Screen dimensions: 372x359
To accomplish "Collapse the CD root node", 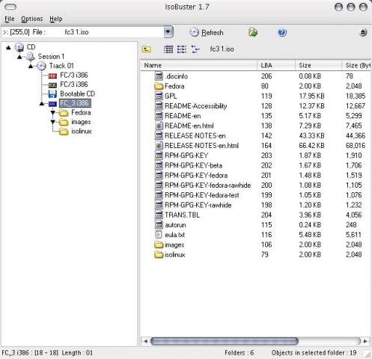I will pos(8,47).
